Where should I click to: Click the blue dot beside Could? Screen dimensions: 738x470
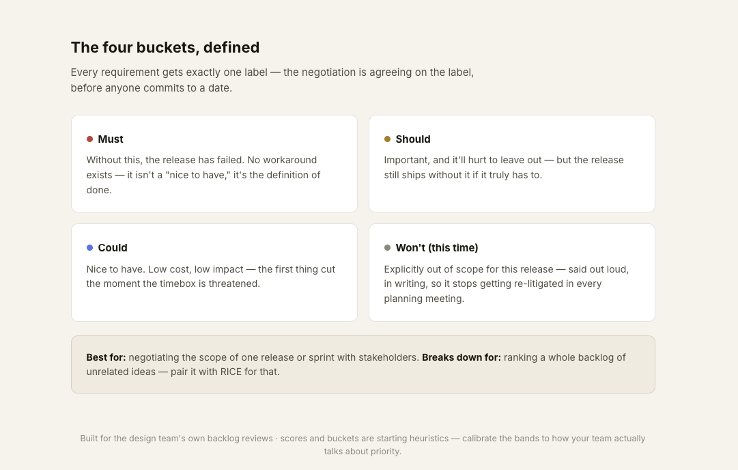coord(89,248)
